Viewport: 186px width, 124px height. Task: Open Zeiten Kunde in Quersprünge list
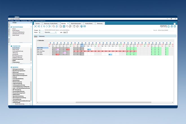click(16, 35)
